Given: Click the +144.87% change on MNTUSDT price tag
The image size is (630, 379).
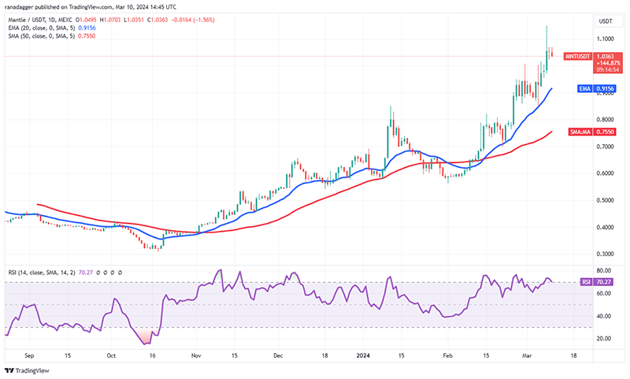Looking at the screenshot, I should (608, 63).
